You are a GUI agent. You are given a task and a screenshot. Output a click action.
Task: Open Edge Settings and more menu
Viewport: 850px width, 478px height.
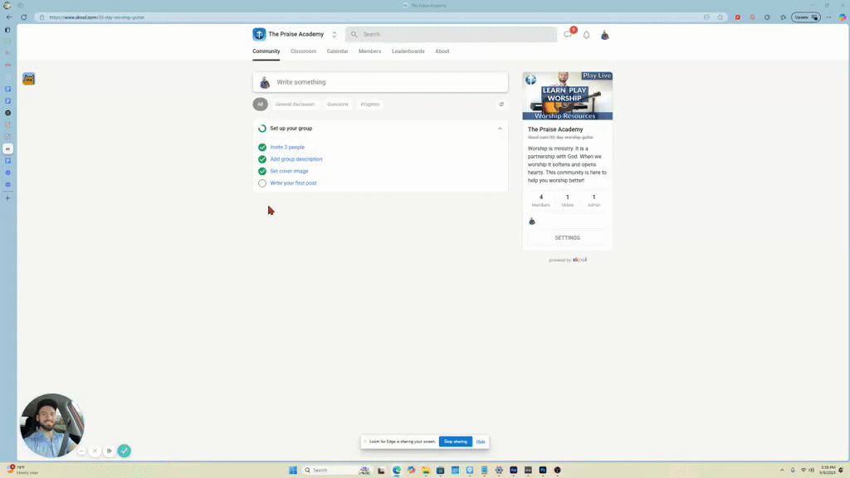click(828, 17)
